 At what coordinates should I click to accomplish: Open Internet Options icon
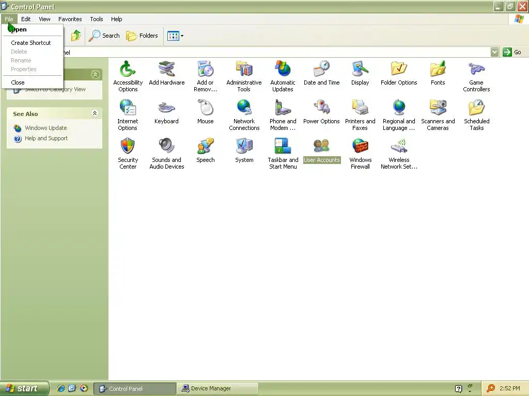128,108
